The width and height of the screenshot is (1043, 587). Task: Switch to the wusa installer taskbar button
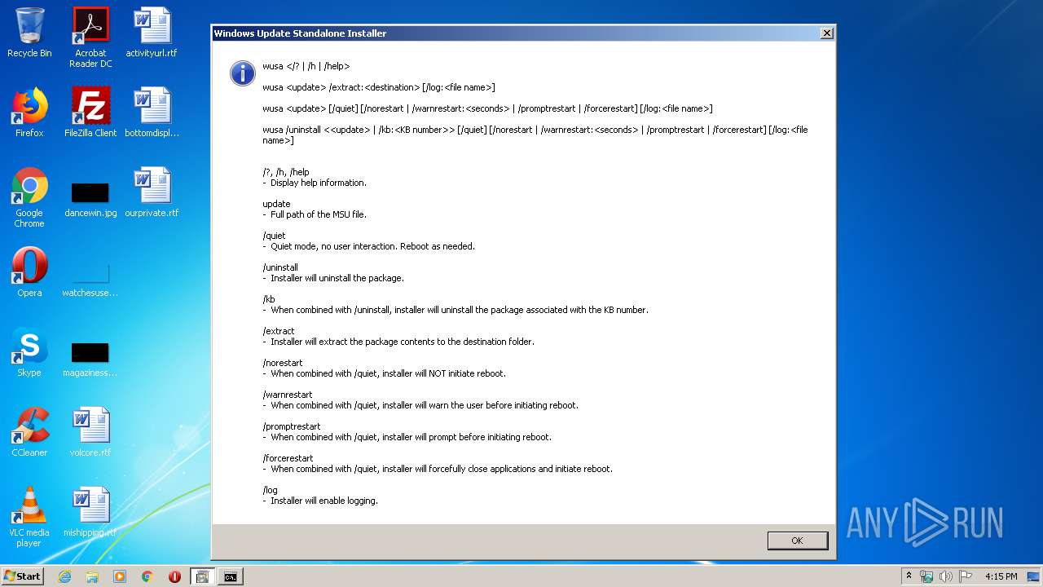[x=203, y=576]
